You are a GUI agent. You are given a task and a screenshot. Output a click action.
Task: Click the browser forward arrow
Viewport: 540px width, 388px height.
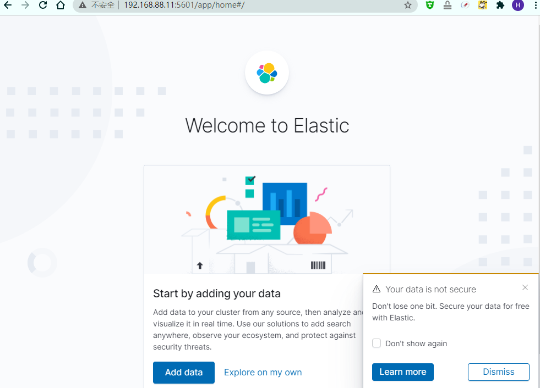pos(25,5)
